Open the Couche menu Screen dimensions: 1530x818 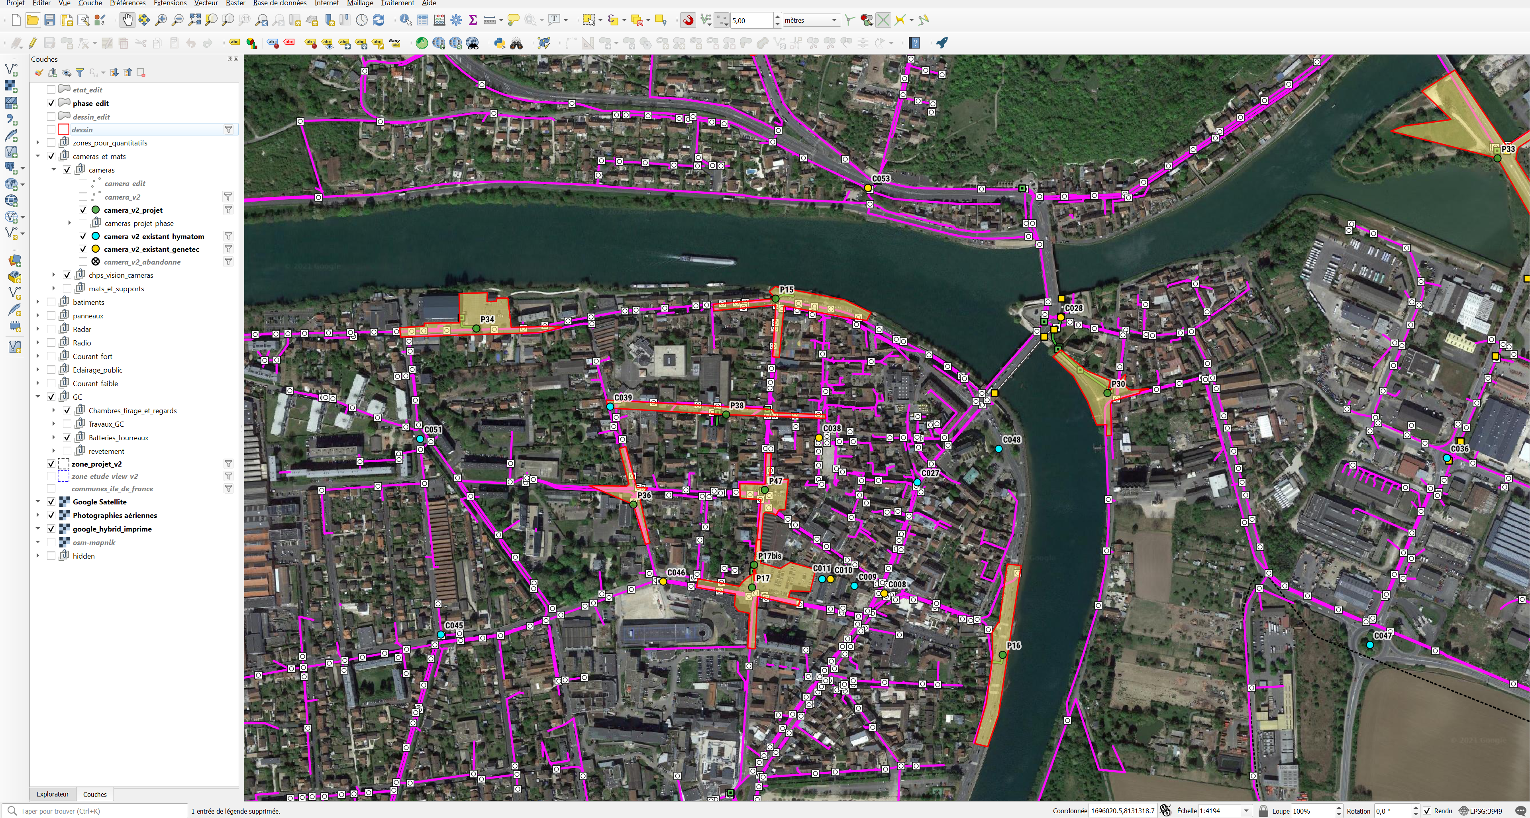point(90,3)
